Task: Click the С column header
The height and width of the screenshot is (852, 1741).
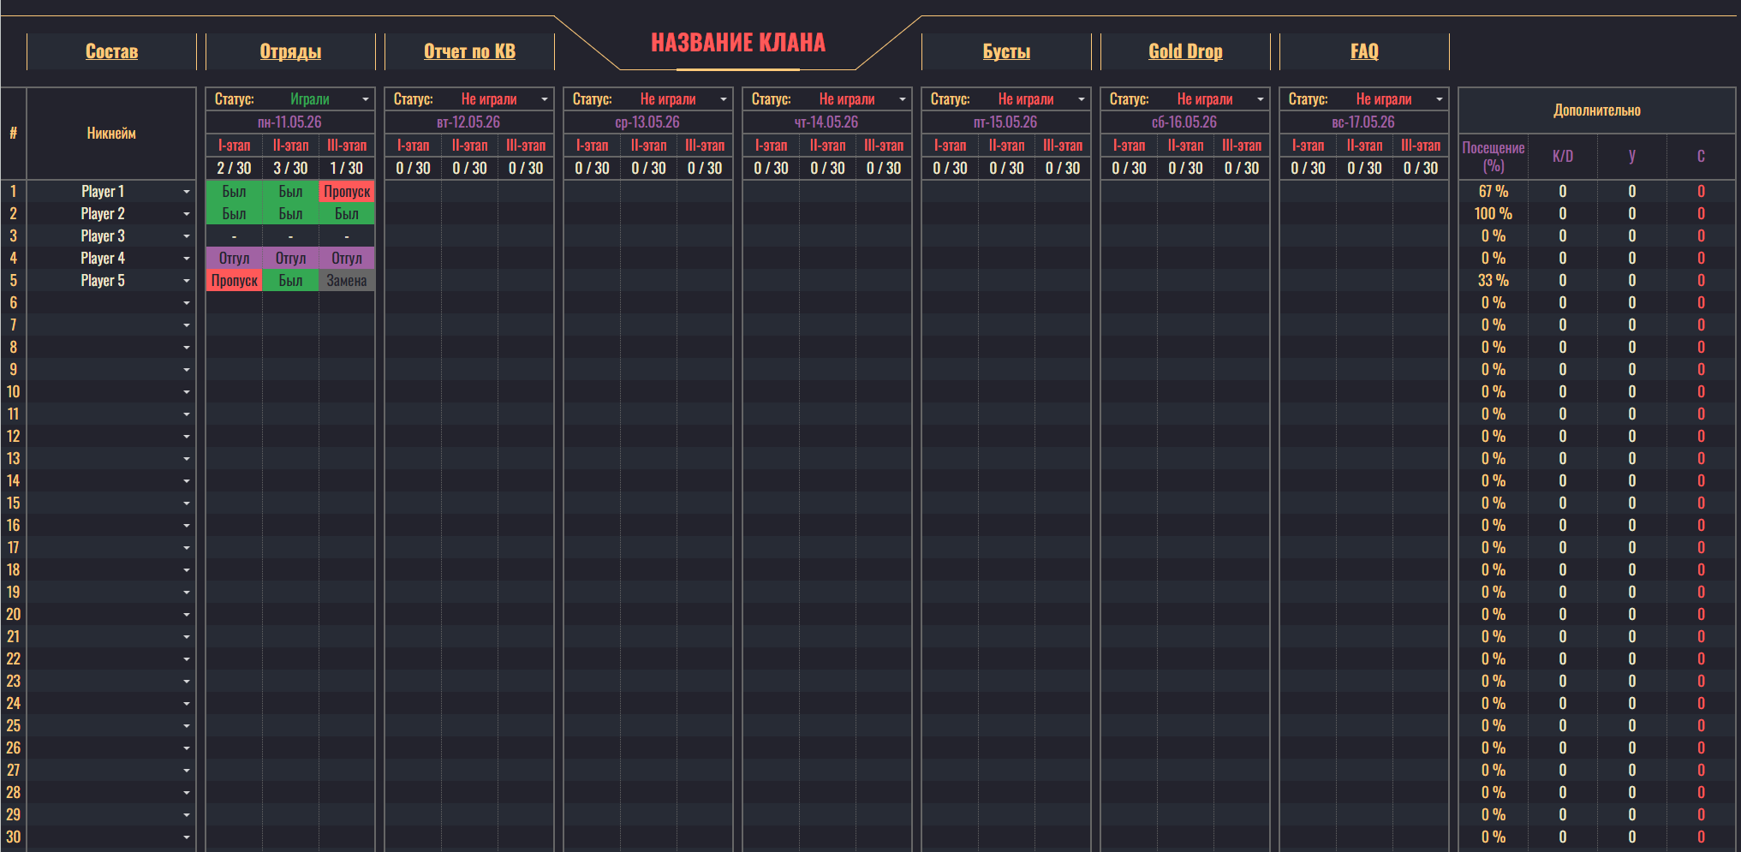Action: click(1702, 157)
